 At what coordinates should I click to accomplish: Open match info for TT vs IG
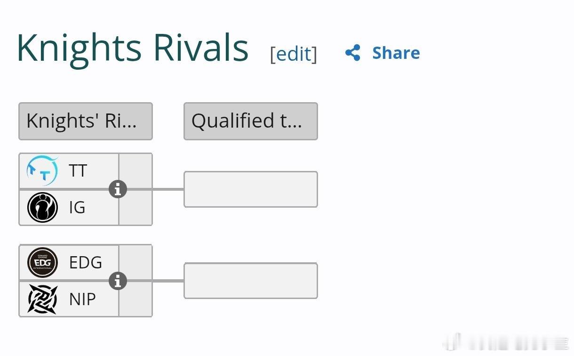[x=118, y=189]
